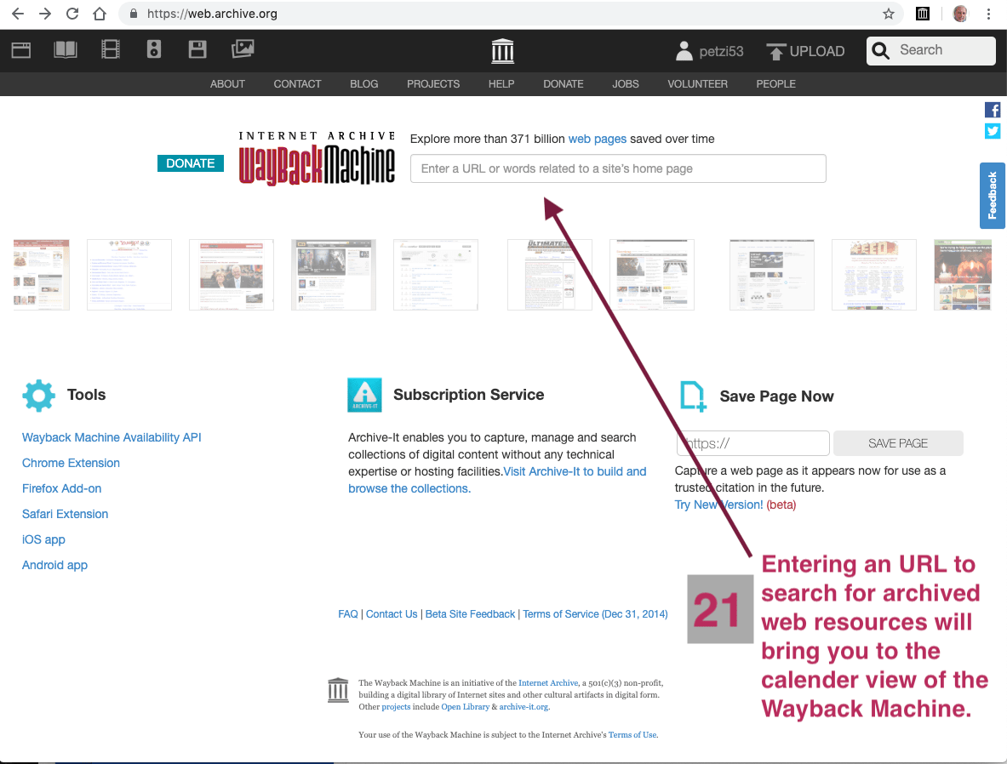Open the PROJECTS menu item
Screen dimensions: 1007x764
[x=433, y=84]
